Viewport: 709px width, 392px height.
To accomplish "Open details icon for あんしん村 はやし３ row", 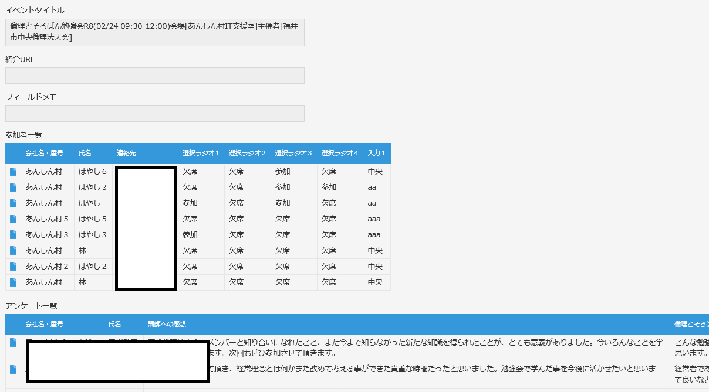I will [x=13, y=188].
